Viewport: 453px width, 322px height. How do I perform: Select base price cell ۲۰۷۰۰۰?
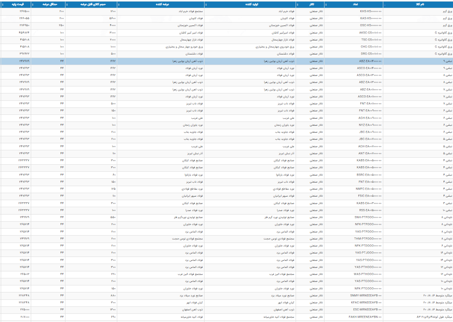pos(16,317)
